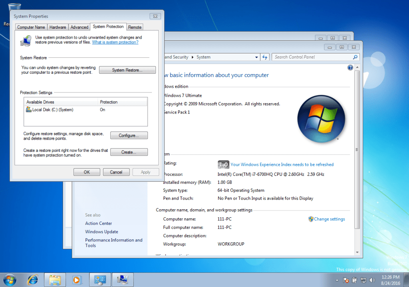This screenshot has width=409, height=287.
Task: Click Create... to make a restore point
Action: tap(129, 152)
